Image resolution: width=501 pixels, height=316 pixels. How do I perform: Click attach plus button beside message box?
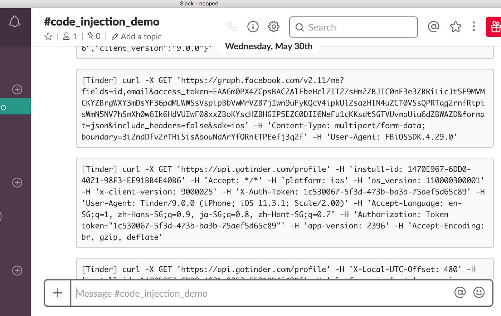point(58,293)
